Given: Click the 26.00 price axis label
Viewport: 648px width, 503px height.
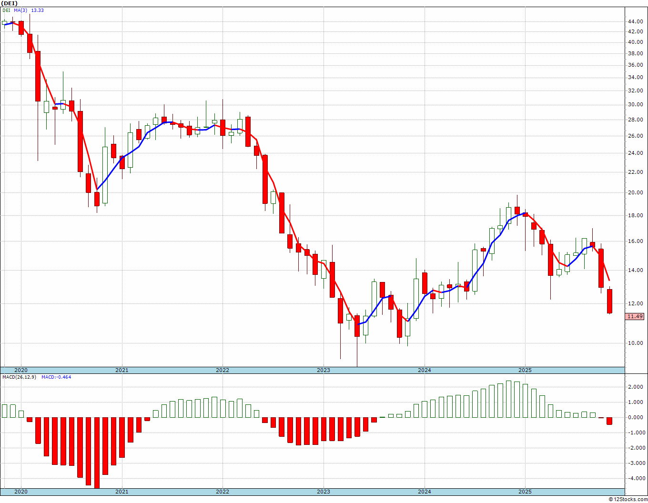Looking at the screenshot, I should pos(635,136).
